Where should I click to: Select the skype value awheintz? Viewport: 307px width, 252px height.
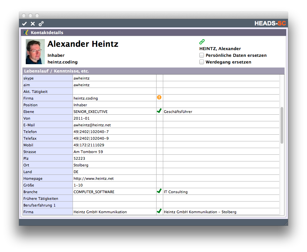tap(82, 78)
